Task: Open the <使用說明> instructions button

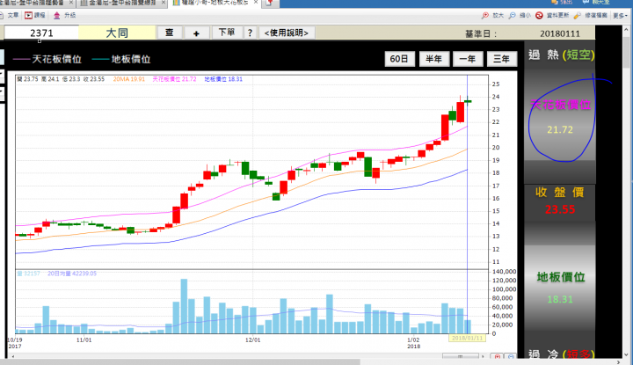Action: [x=287, y=33]
